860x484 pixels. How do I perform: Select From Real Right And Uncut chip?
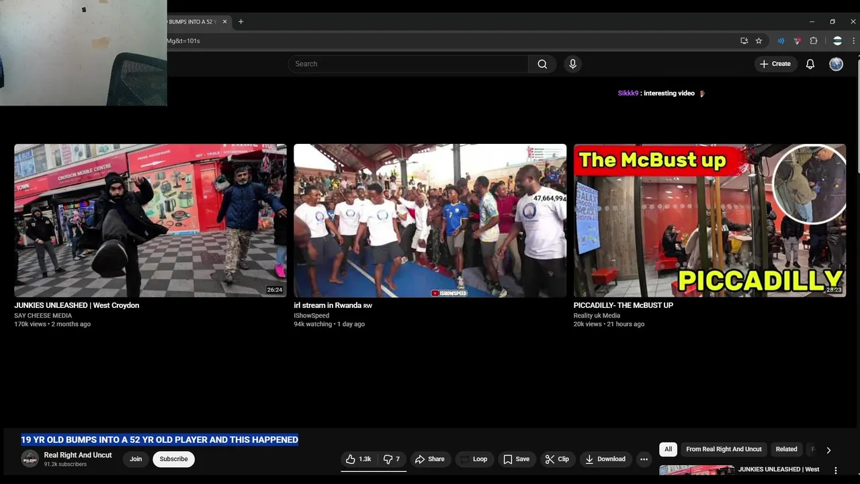[x=724, y=449]
